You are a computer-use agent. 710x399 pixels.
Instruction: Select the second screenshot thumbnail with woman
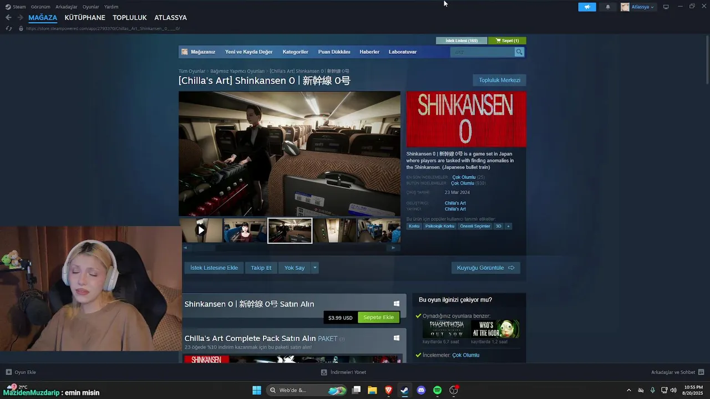tap(245, 230)
